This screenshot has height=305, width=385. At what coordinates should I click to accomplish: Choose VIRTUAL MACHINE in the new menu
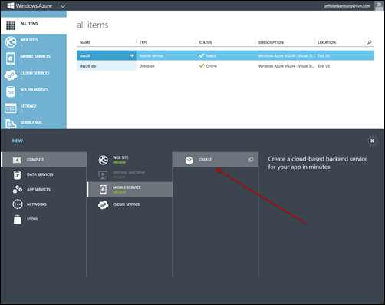130,174
